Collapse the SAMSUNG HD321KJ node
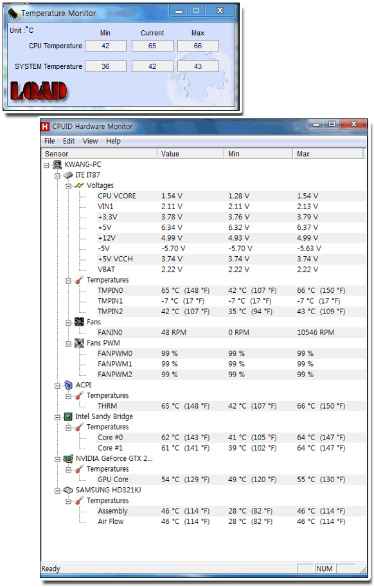 [x=57, y=490]
